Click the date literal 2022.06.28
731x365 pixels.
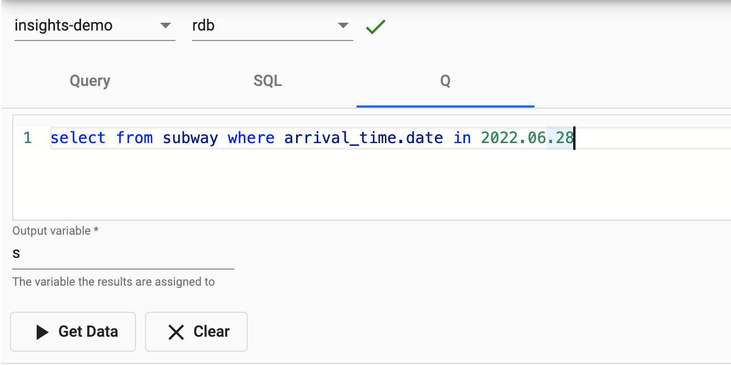click(x=527, y=138)
